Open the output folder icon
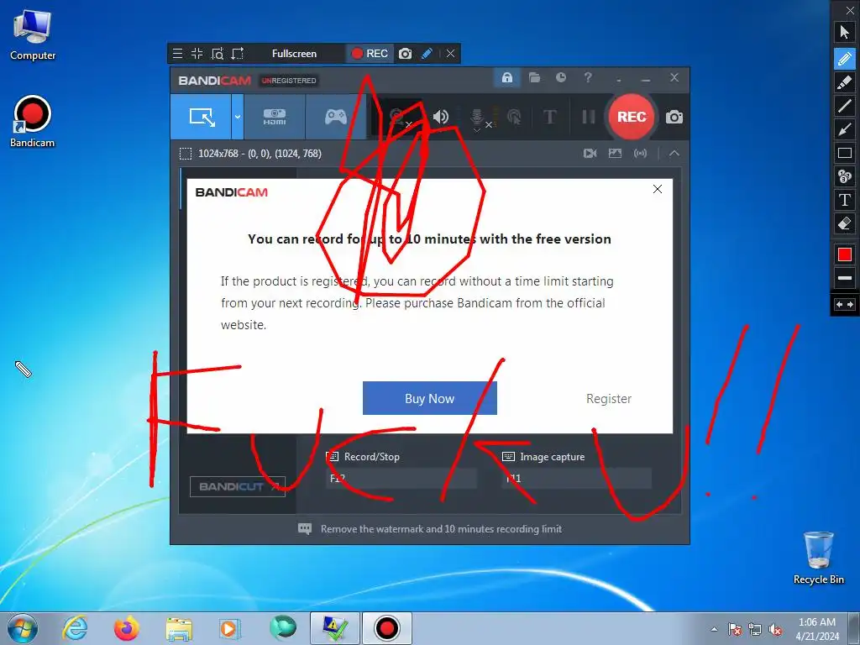 click(x=534, y=77)
